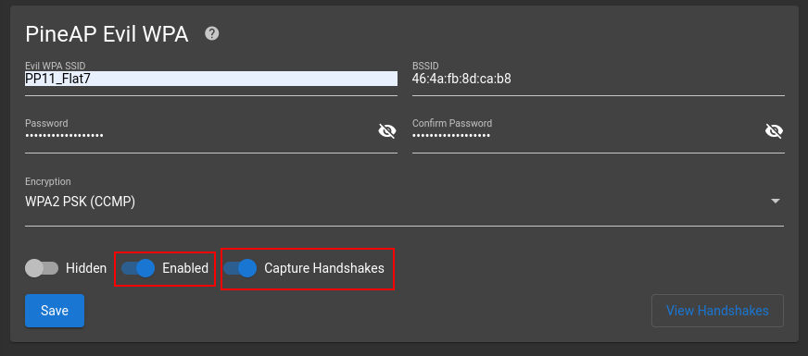Select the Enabled label text
The height and width of the screenshot is (356, 808).
[185, 268]
